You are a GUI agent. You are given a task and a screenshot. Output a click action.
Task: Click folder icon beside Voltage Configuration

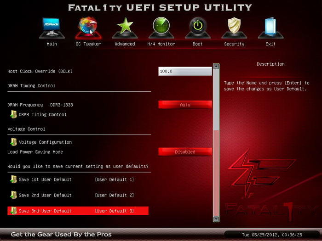coord(13,142)
